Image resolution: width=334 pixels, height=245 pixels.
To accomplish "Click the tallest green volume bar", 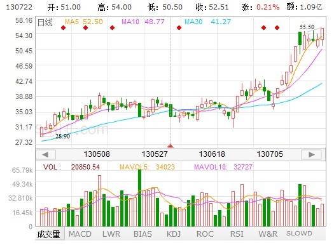I will [x=140, y=198].
